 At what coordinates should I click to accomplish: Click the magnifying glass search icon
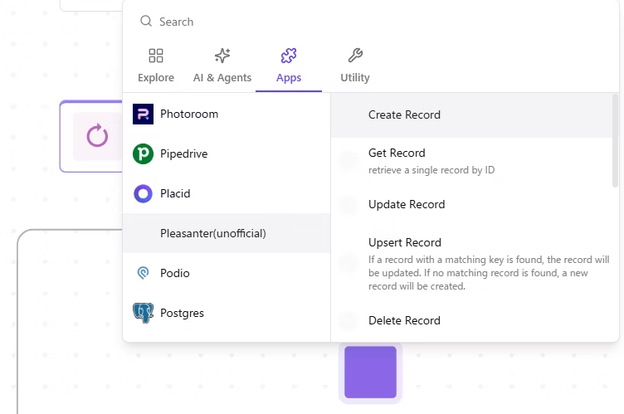coord(146,21)
